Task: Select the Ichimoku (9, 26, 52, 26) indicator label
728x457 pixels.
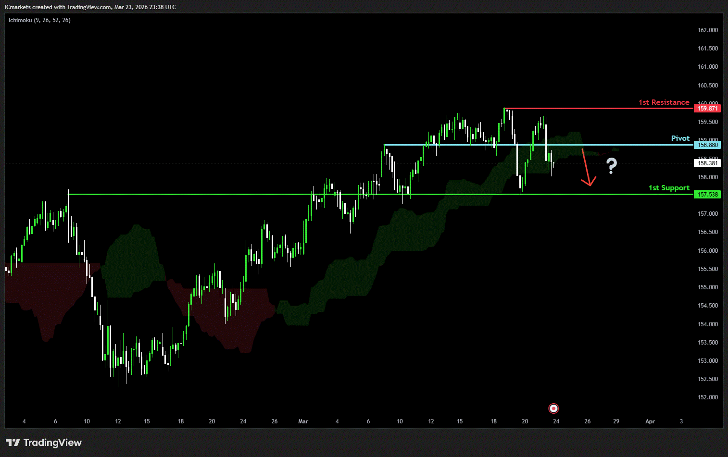Action: click(39, 20)
